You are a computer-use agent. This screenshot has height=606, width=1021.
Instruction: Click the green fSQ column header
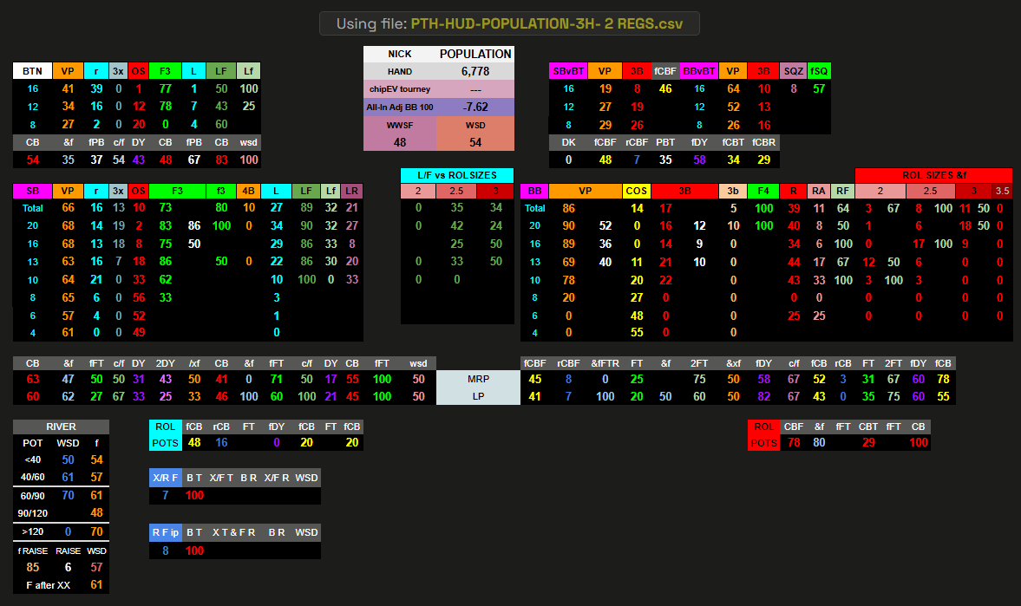819,71
